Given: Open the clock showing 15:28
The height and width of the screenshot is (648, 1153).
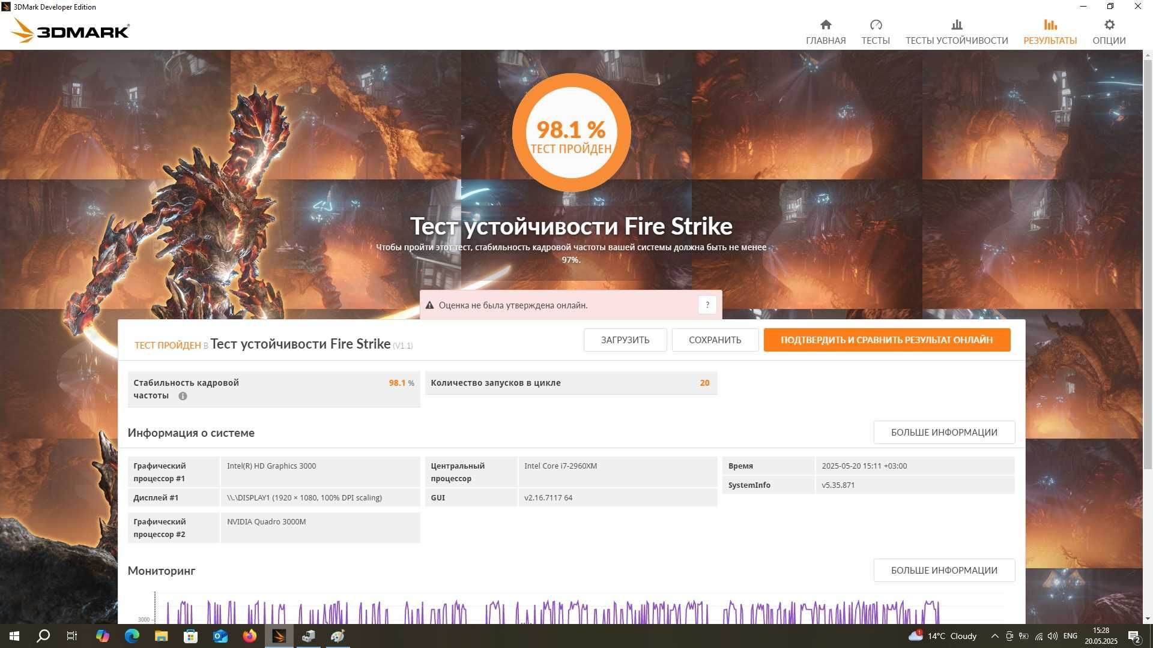Looking at the screenshot, I should [1101, 636].
